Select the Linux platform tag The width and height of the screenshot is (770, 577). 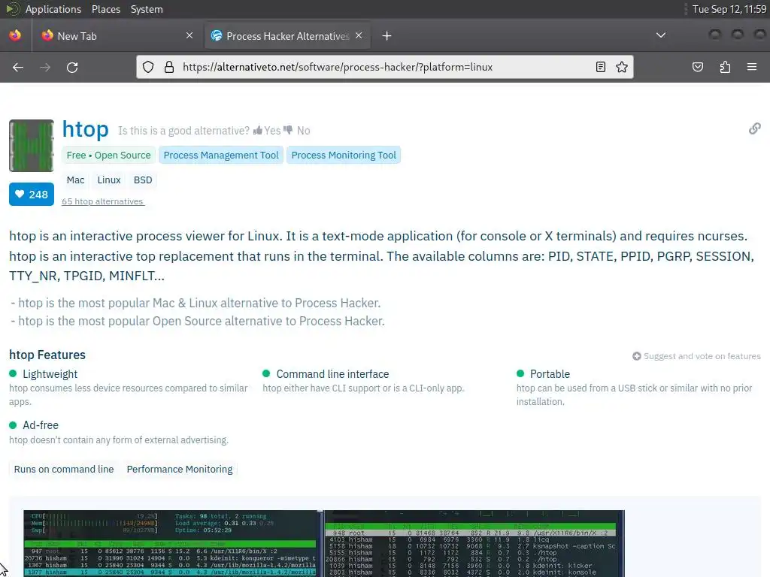click(109, 180)
